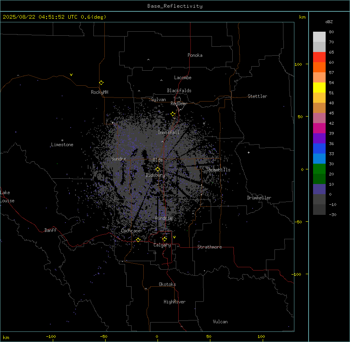Select the Calgary city label
Screen dimensions: 350x342
point(162,245)
